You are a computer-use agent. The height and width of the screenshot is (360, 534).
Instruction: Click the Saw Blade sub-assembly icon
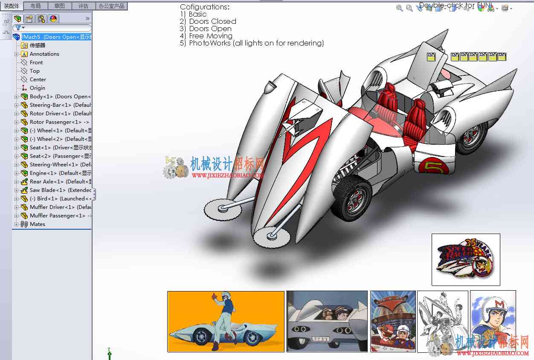click(x=24, y=190)
